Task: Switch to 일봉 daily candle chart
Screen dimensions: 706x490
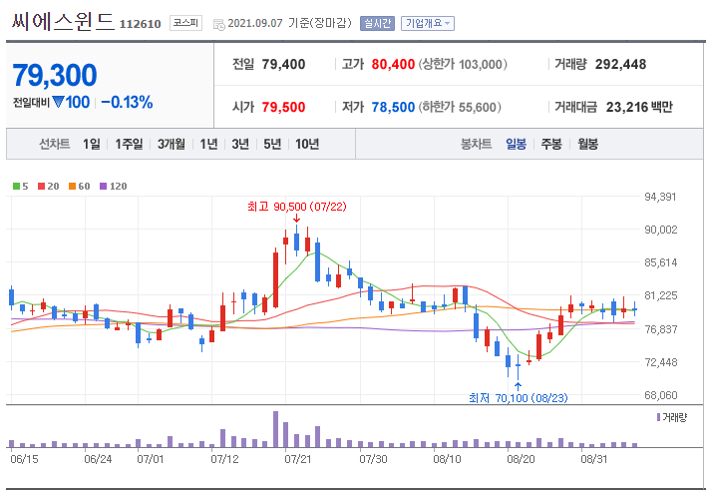Action: pyautogui.click(x=516, y=144)
